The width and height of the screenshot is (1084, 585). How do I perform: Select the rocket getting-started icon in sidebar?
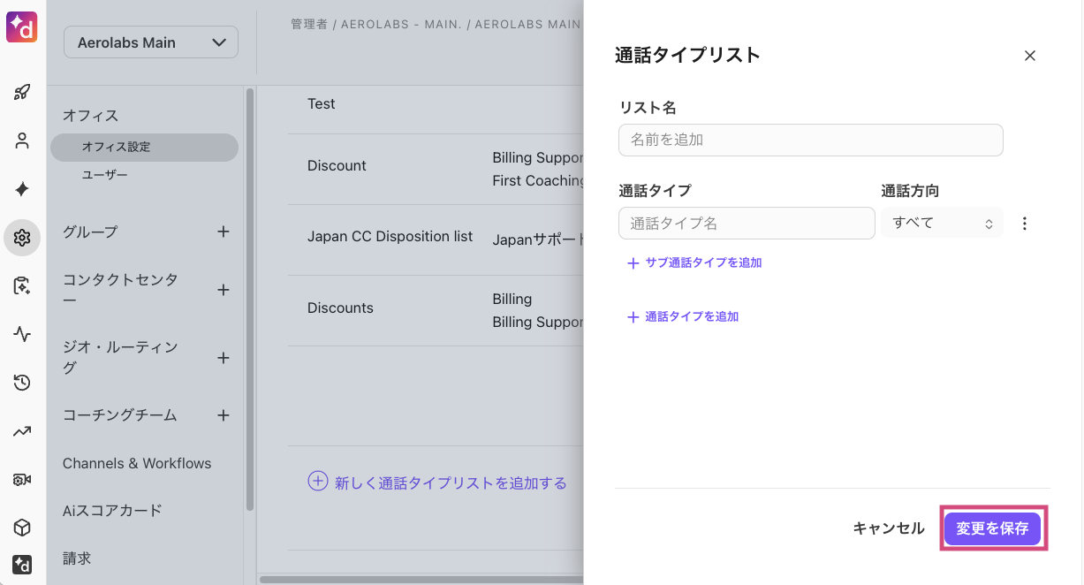[x=21, y=91]
